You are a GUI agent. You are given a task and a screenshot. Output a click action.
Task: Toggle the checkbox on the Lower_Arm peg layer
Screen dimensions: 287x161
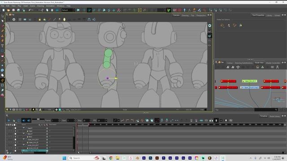[x=15, y=145]
